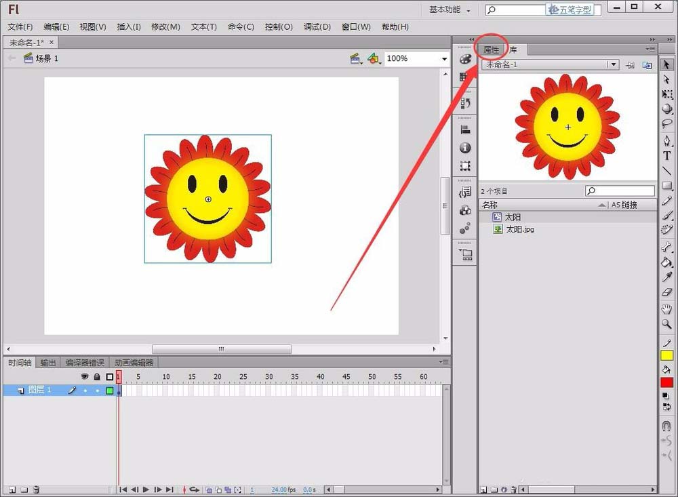The width and height of the screenshot is (678, 497).
Task: Pick the red fill color swatch
Action: (666, 383)
